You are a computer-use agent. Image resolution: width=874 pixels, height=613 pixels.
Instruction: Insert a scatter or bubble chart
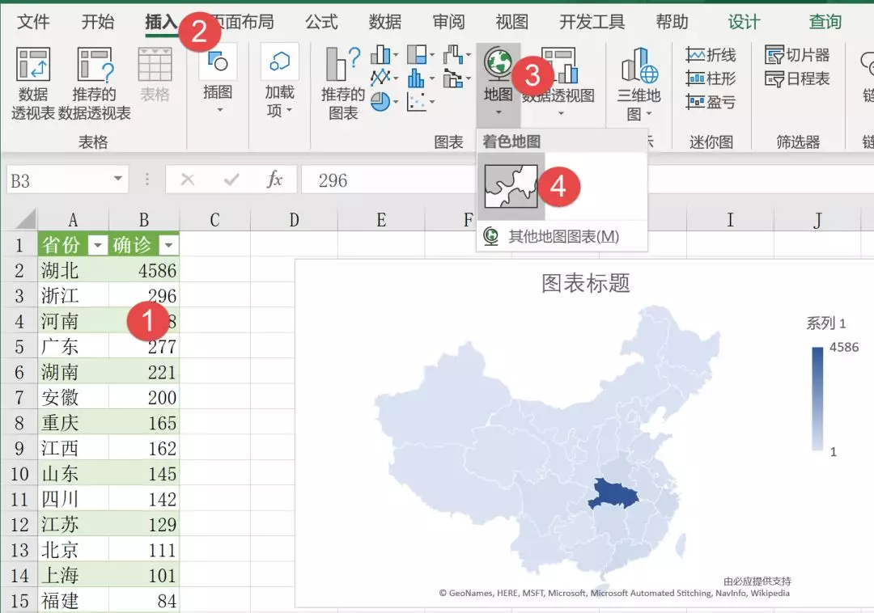click(x=417, y=101)
